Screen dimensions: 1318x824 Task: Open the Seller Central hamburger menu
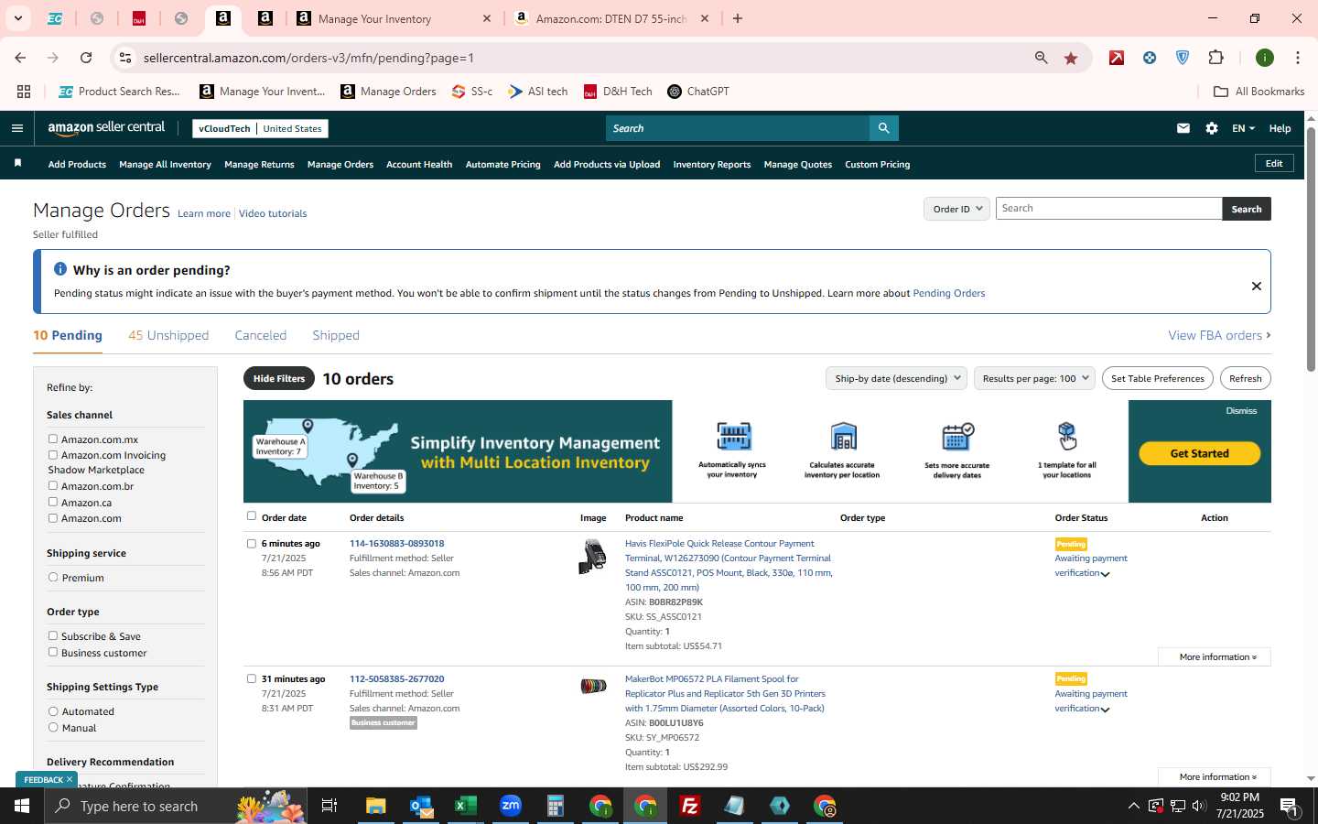click(16, 128)
